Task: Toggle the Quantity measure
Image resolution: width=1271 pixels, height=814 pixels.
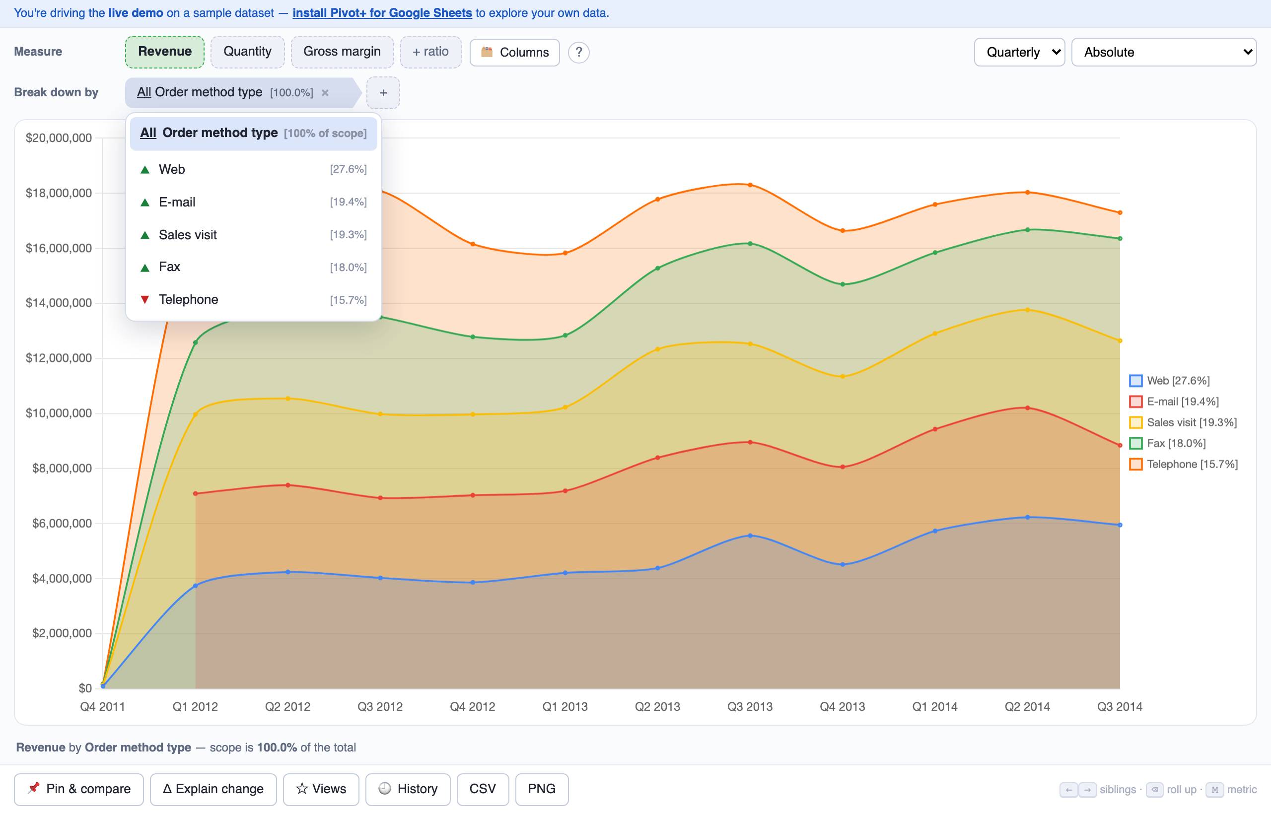Action: click(247, 52)
